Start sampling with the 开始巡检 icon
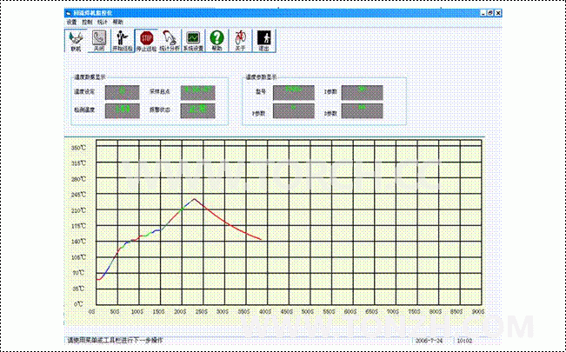 pos(123,41)
